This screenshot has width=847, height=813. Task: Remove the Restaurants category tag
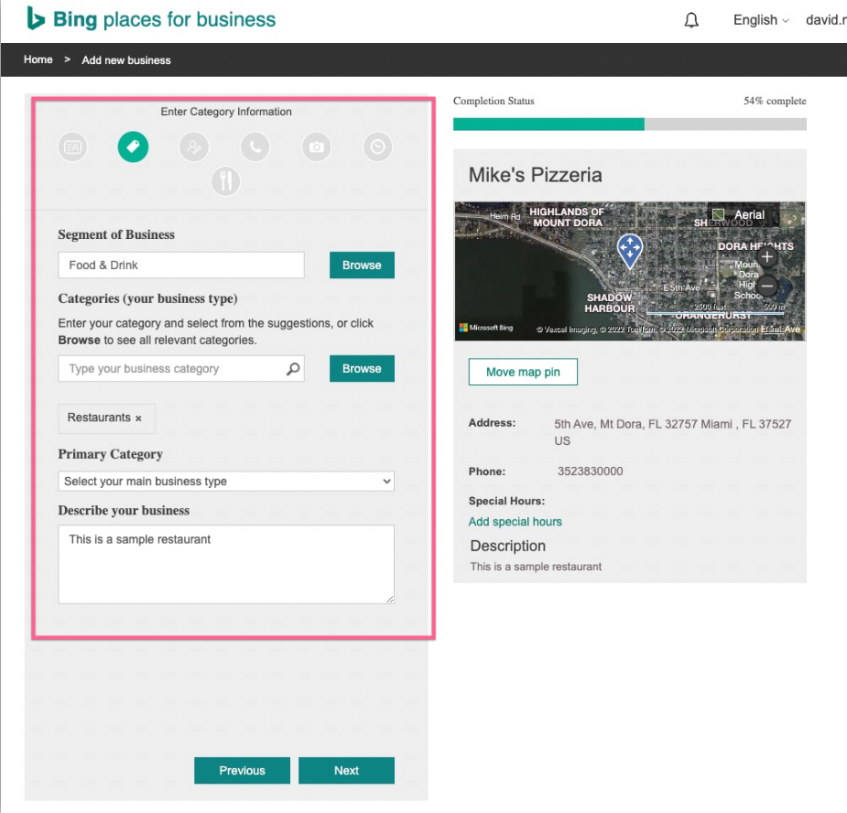pos(139,418)
